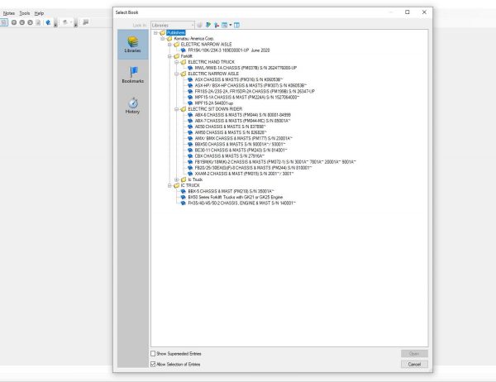Collapse the ELECTRIC HAND TRUCK node
Screen dimensions: 496x382
177,62
